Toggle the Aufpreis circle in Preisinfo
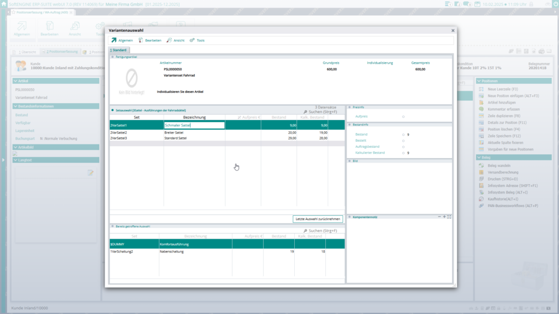Screen dimensions: 559x314 pos(403,116)
